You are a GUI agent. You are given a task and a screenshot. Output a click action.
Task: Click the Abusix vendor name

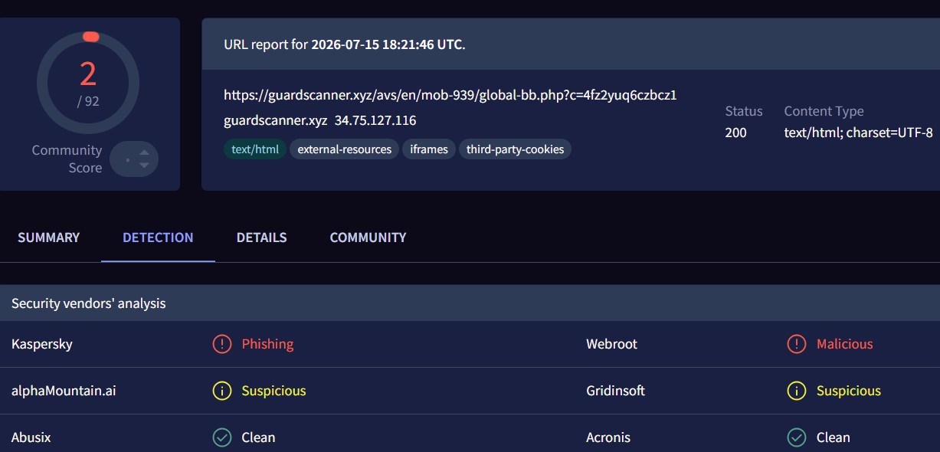31,437
